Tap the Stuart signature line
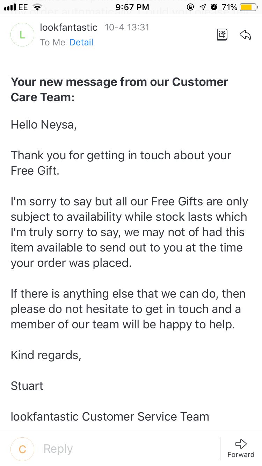This screenshot has width=262, height=466. coord(27,386)
